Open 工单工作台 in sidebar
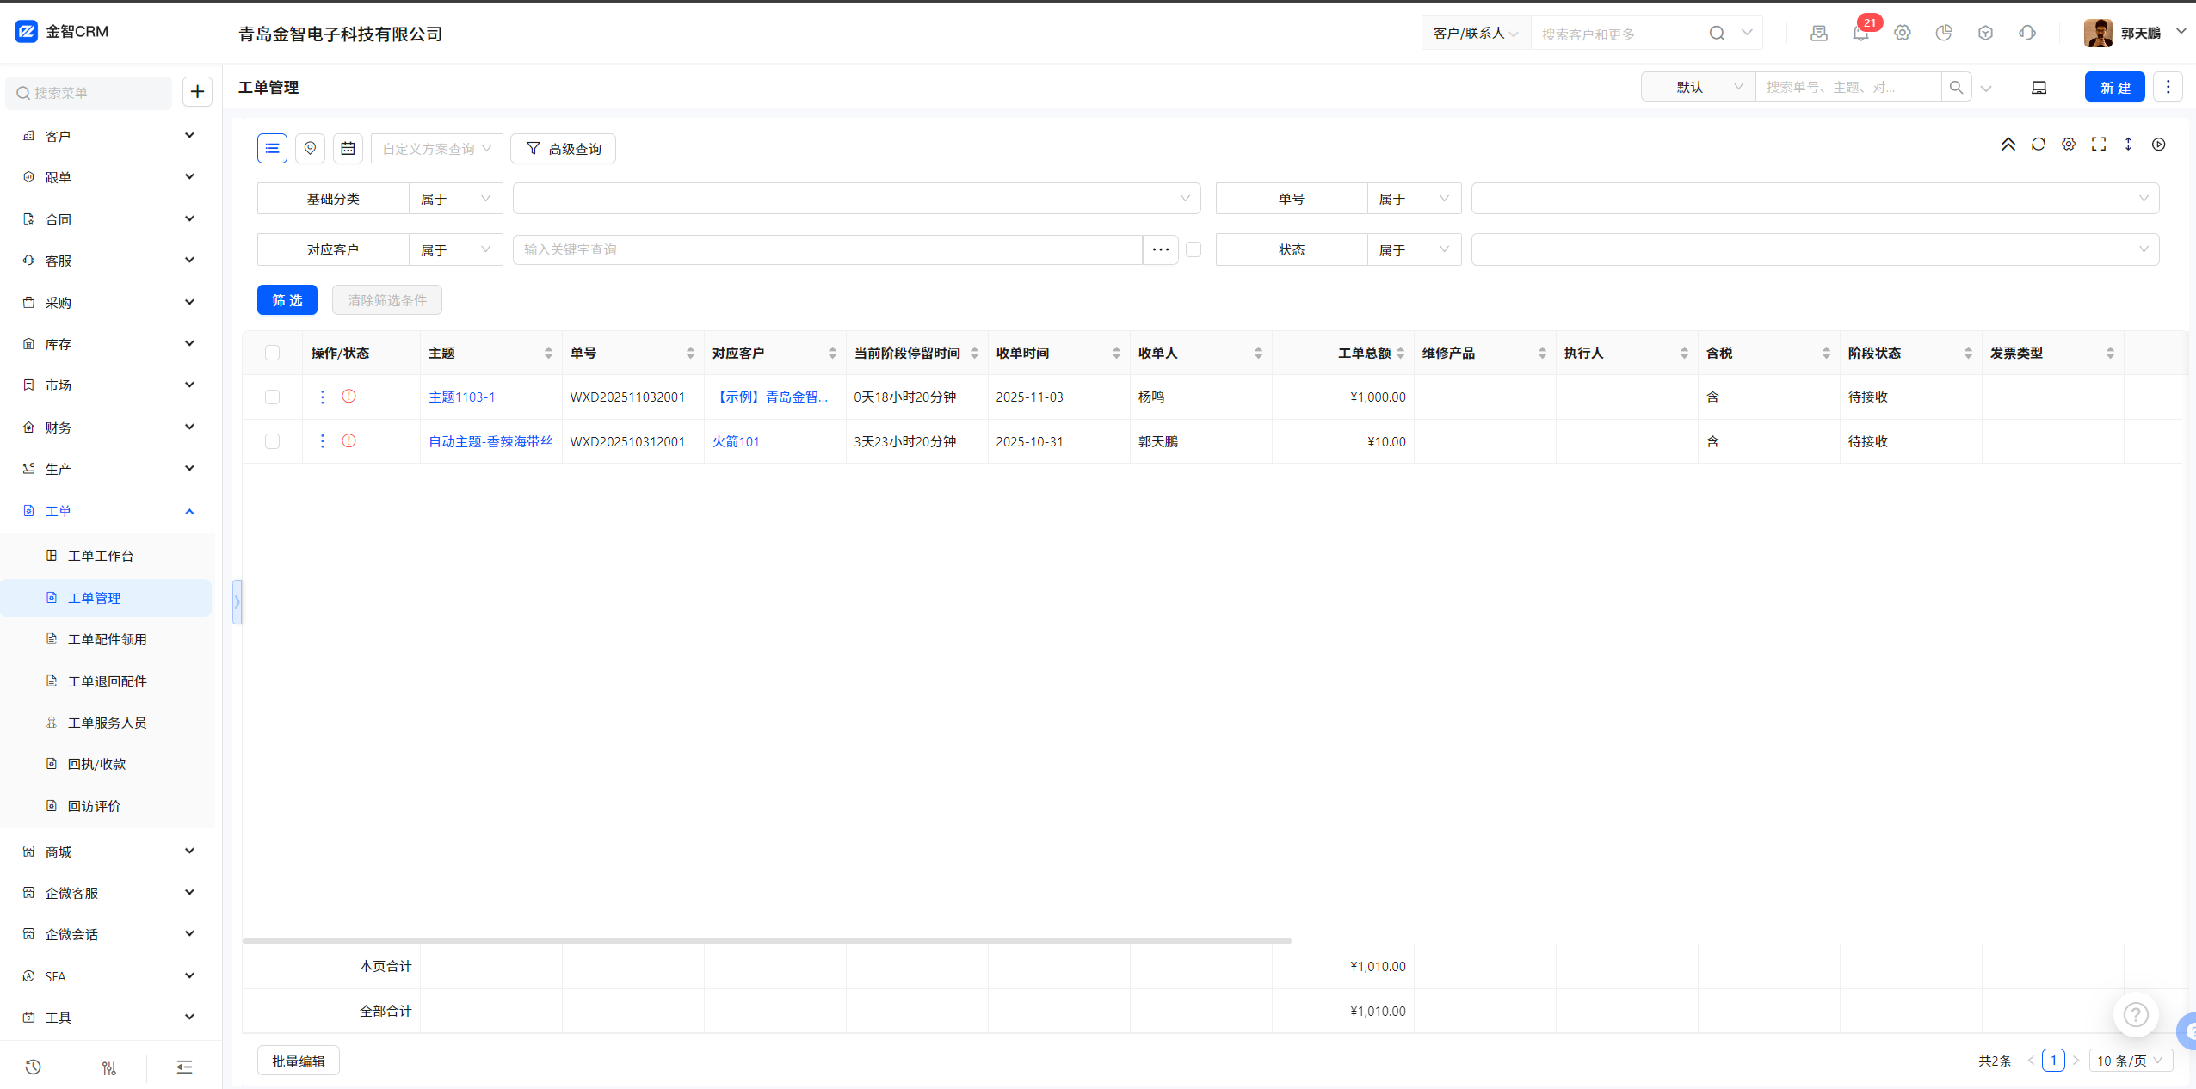The width and height of the screenshot is (2196, 1089). (101, 556)
